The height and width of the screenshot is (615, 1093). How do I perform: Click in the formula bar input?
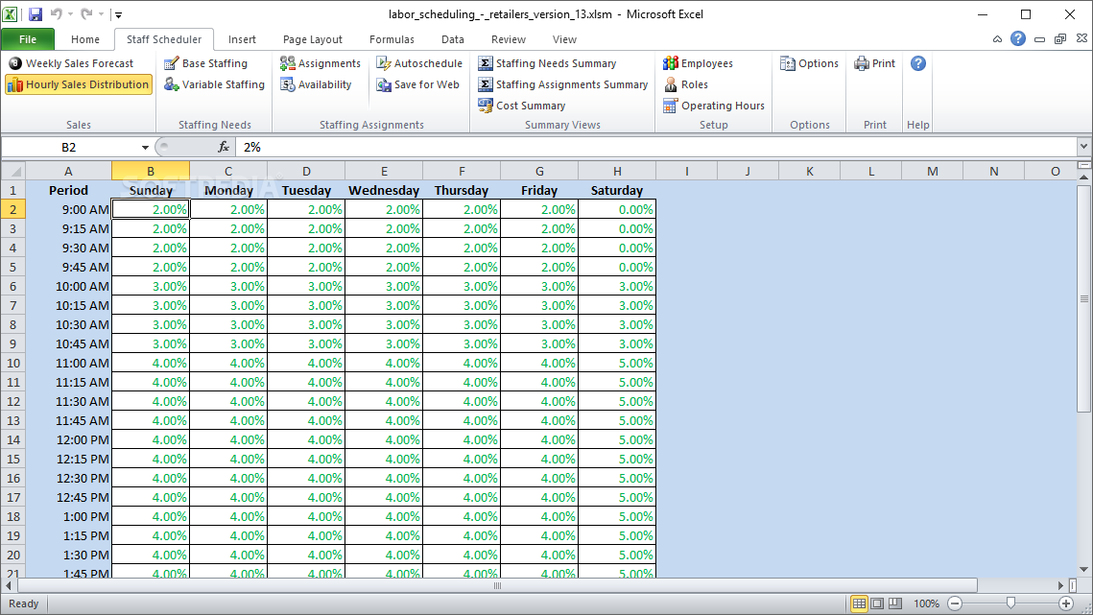click(x=655, y=147)
